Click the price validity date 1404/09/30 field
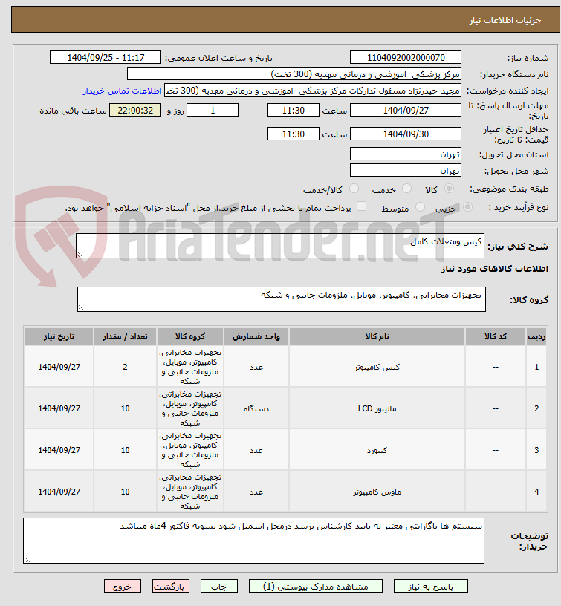This screenshot has width=561, height=606. [x=406, y=134]
